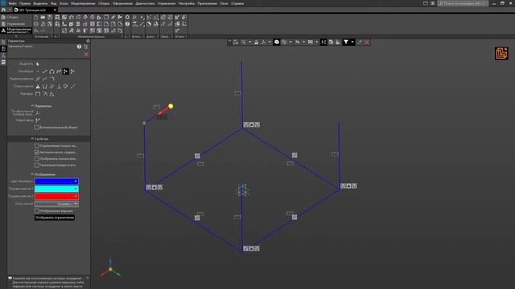Click the red X on the view toolbar
The image size is (515, 289).
click(367, 42)
